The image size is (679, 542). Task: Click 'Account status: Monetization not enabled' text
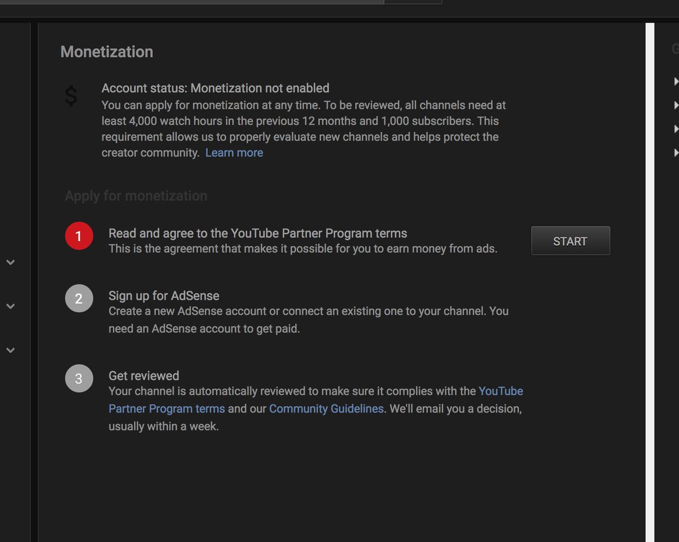pos(216,88)
